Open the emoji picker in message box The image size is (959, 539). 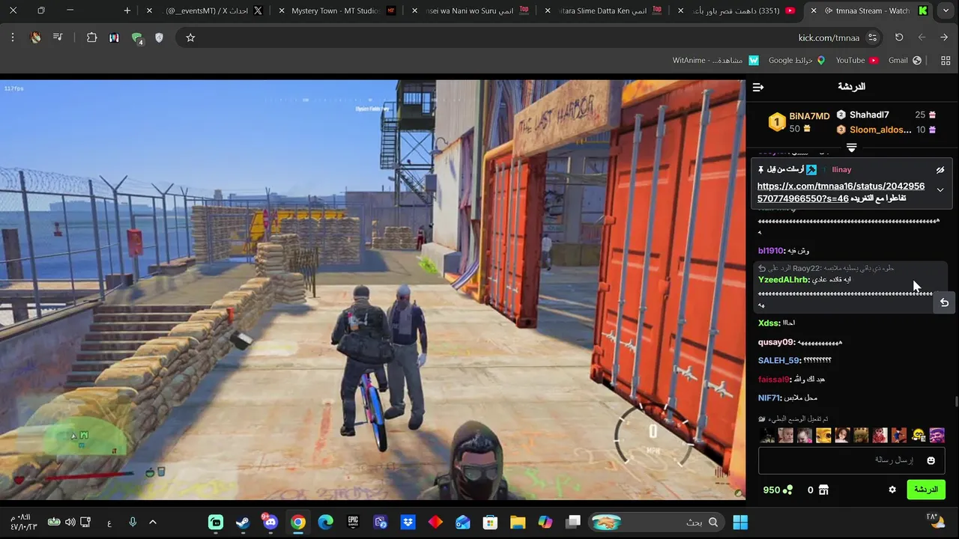point(931,460)
